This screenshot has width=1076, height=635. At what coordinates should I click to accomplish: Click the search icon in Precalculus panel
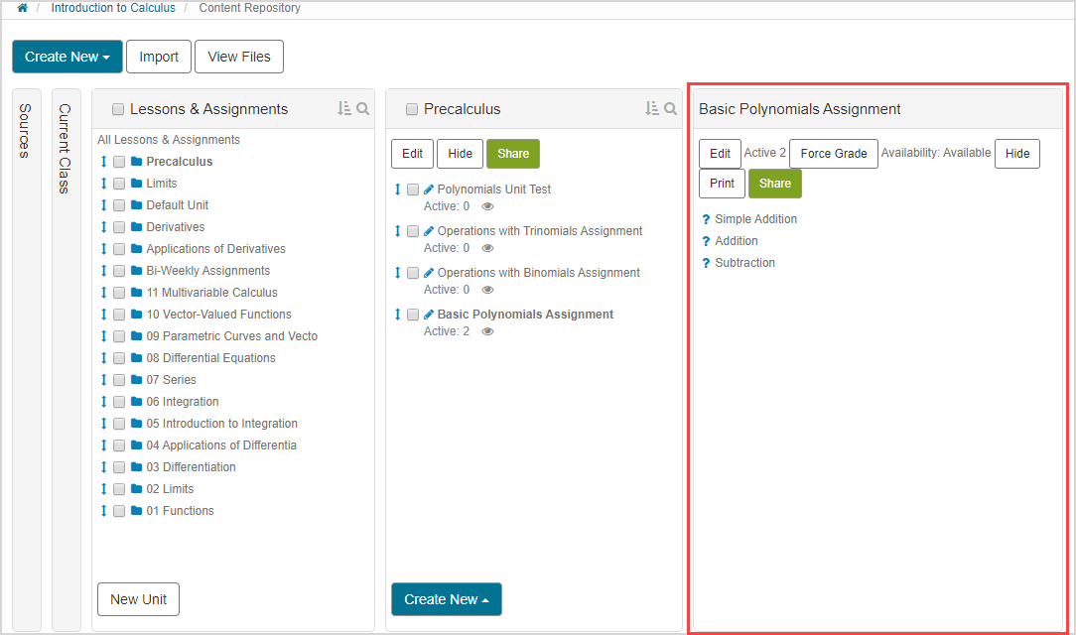pyautogui.click(x=671, y=109)
